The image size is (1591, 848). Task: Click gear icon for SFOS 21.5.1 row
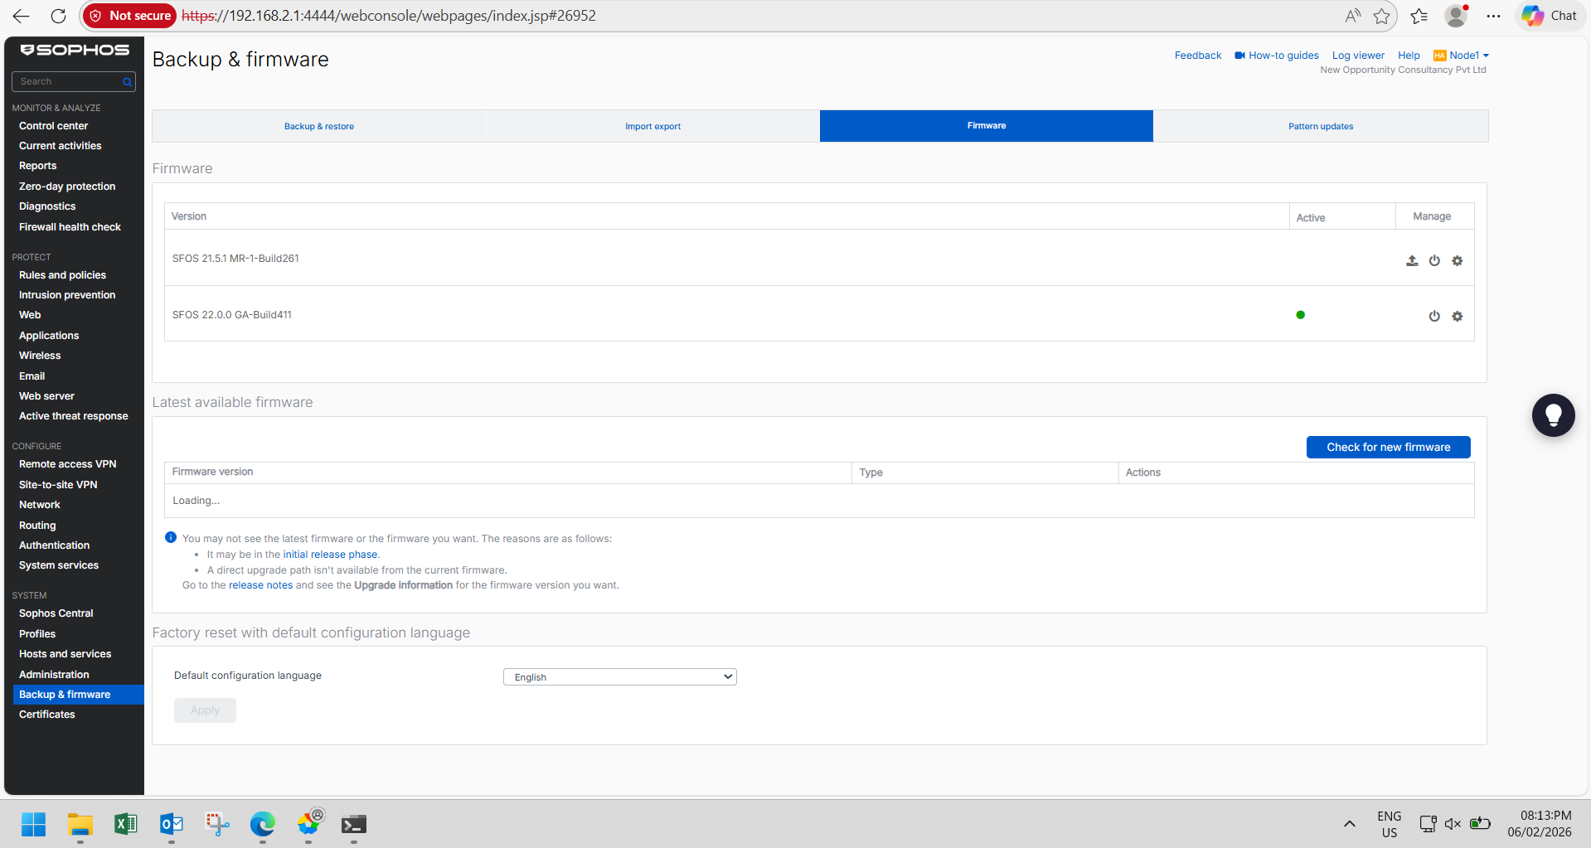coord(1458,261)
